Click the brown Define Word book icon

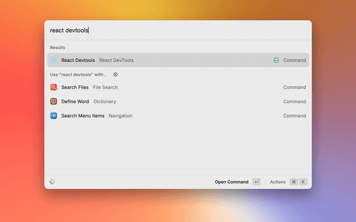tap(53, 102)
